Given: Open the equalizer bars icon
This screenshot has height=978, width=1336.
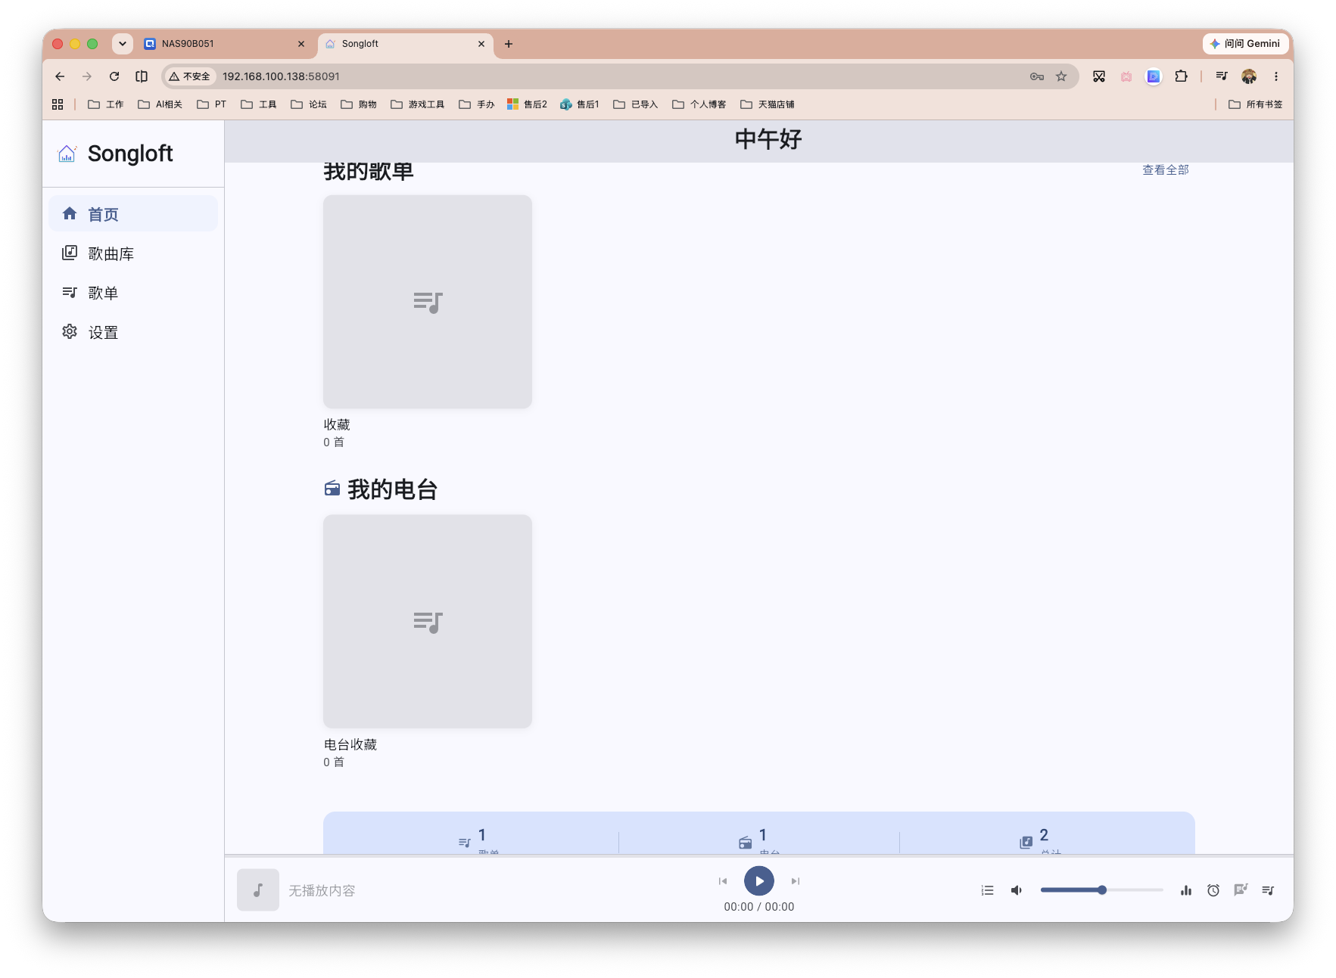Looking at the screenshot, I should [1186, 890].
